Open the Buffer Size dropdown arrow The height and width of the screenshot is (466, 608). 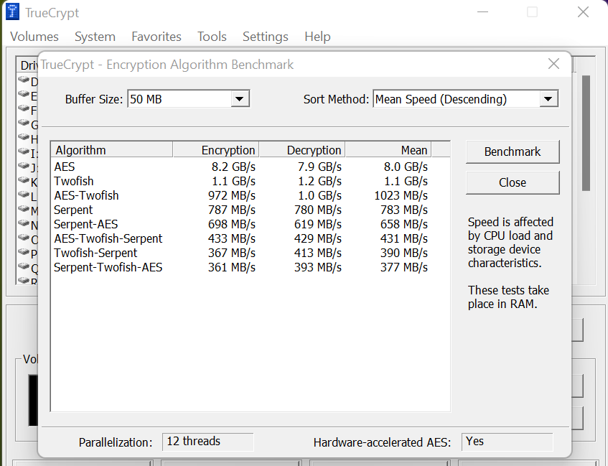point(240,99)
